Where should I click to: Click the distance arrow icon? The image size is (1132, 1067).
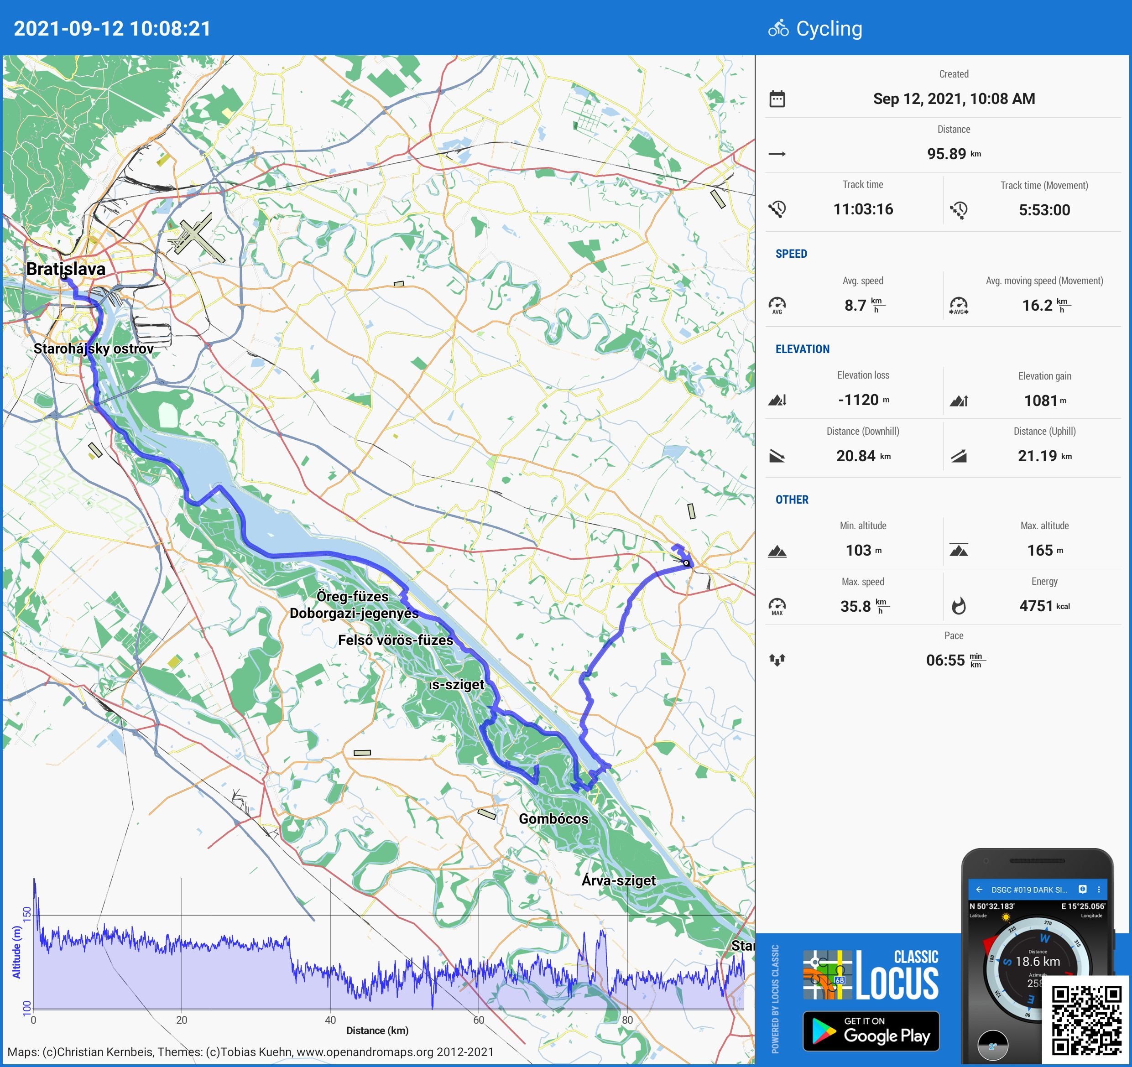777,154
